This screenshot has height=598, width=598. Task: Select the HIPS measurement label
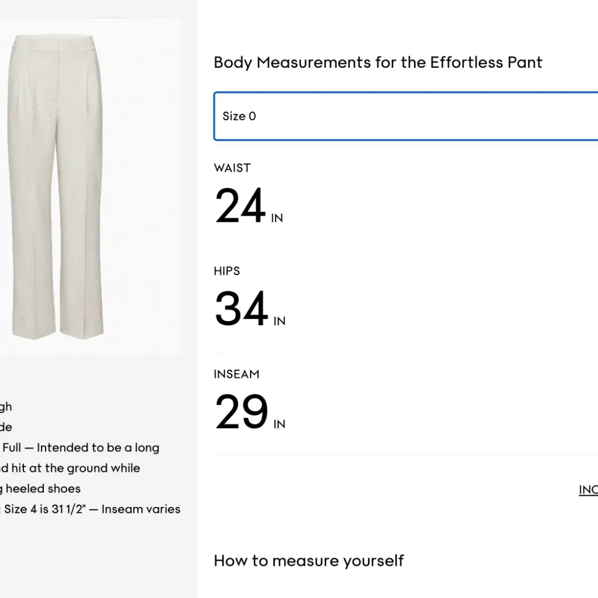click(x=227, y=271)
